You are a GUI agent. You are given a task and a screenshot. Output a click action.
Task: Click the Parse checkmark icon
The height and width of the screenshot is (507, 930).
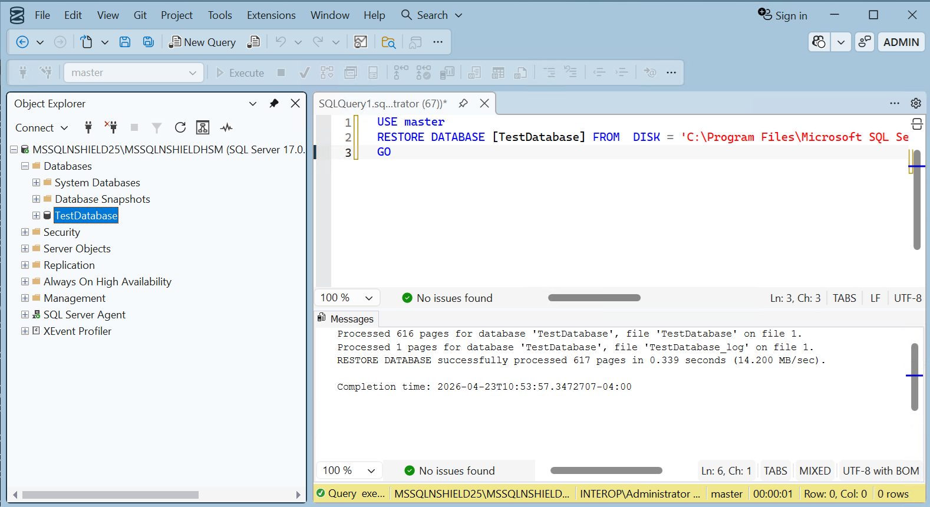tap(305, 73)
